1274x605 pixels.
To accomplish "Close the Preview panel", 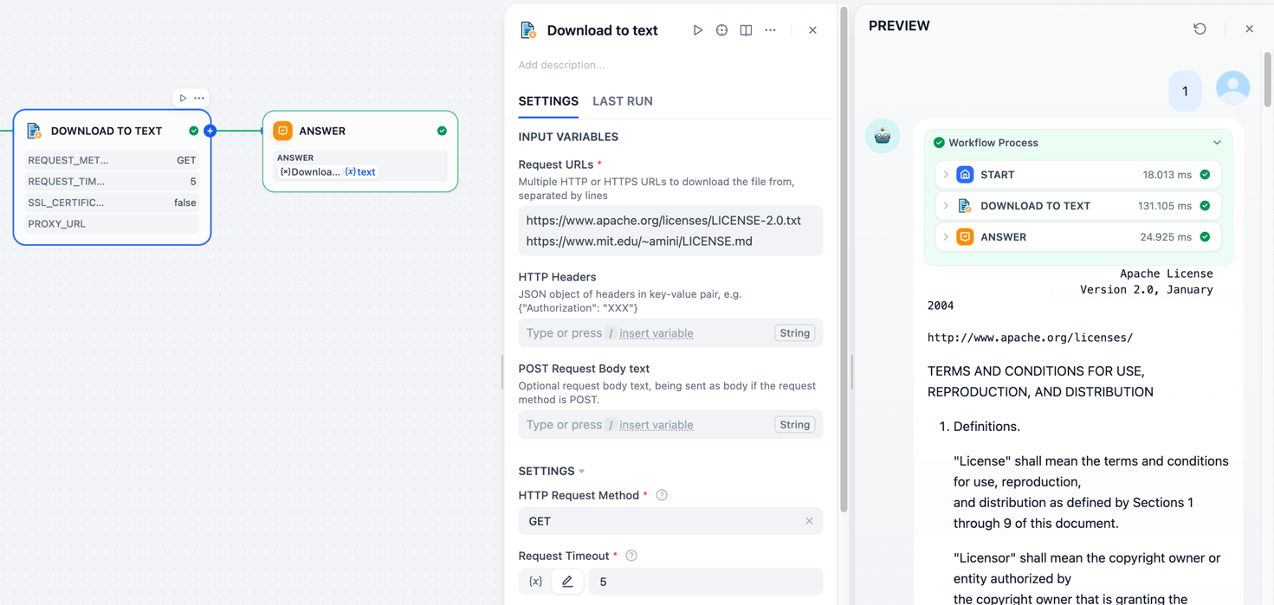I will pos(1249,29).
